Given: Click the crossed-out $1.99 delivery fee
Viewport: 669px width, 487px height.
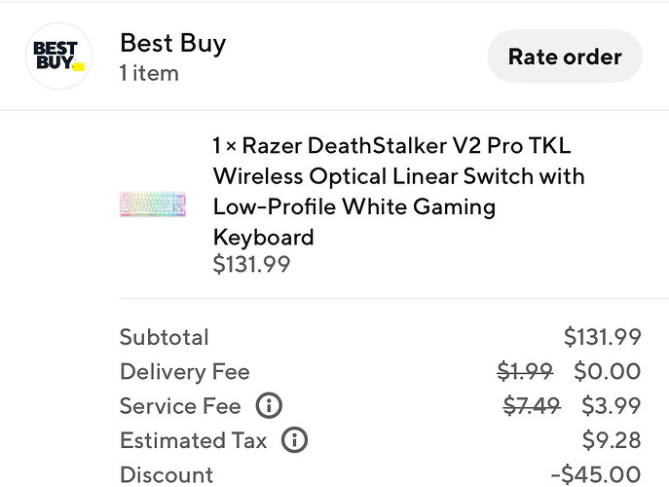Looking at the screenshot, I should point(525,371).
